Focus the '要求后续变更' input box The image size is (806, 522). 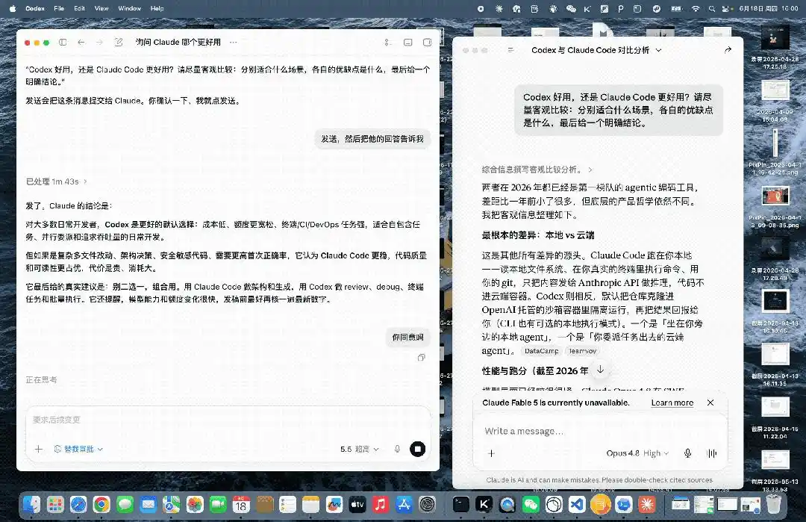point(228,420)
